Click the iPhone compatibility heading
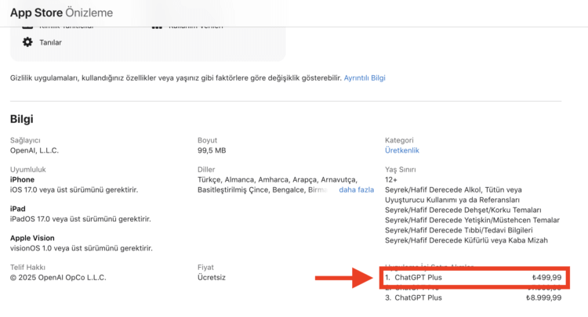Screen dimensions: 588x317 click(22, 180)
